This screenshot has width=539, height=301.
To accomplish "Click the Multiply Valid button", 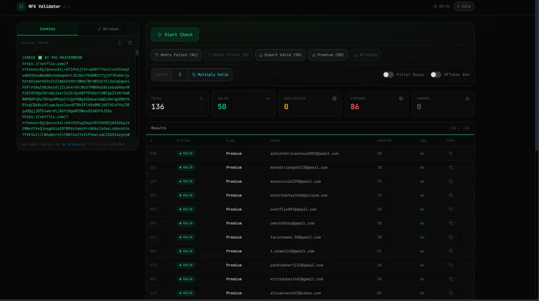I will click(210, 75).
